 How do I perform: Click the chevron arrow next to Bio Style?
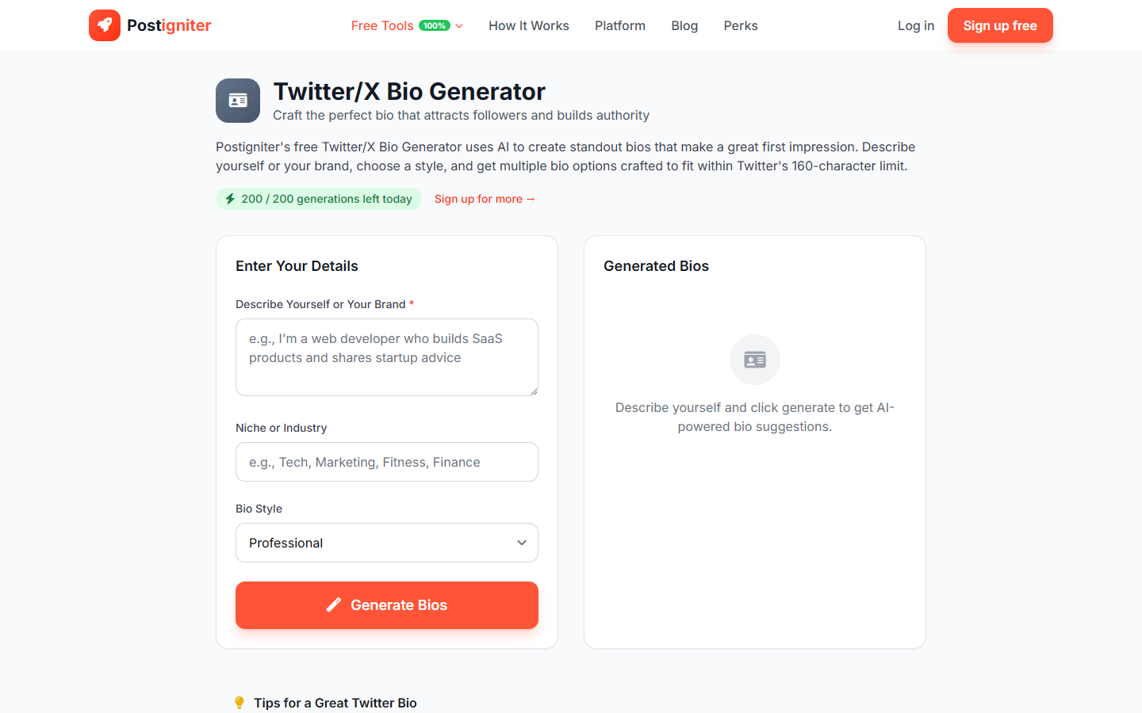point(522,543)
